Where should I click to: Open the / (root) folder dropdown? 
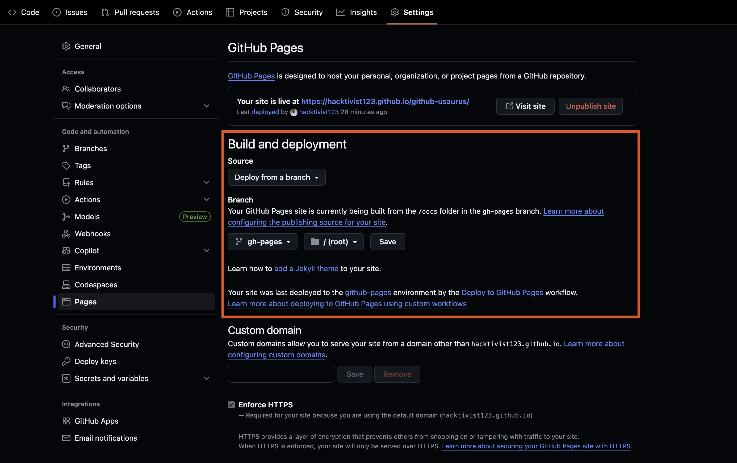pos(334,242)
